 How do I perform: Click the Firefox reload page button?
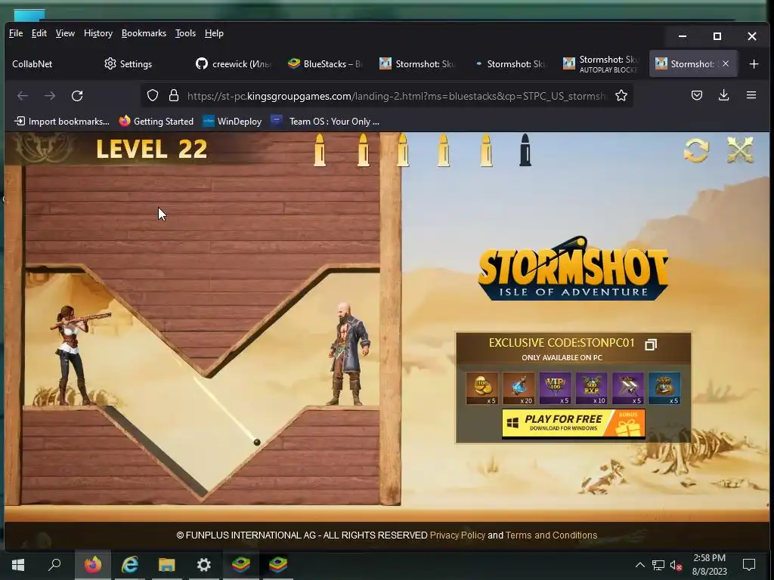(x=77, y=96)
